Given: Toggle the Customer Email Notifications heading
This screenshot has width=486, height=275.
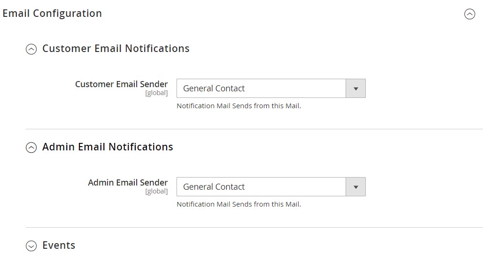Looking at the screenshot, I should [x=116, y=49].
